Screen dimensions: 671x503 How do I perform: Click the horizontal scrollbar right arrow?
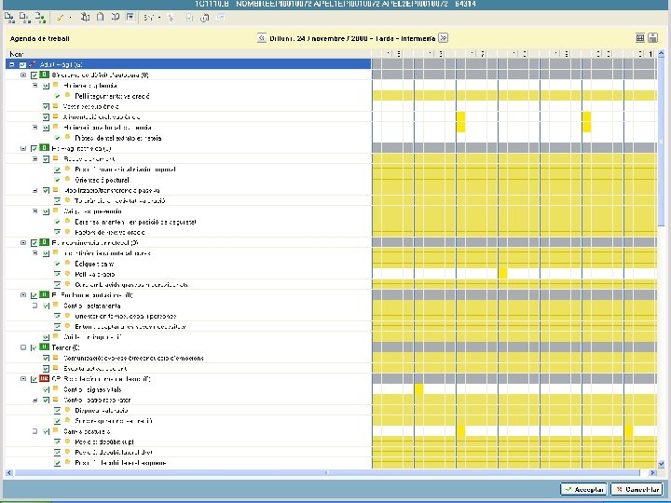[x=652, y=472]
